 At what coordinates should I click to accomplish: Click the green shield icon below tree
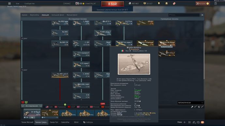[26, 102]
